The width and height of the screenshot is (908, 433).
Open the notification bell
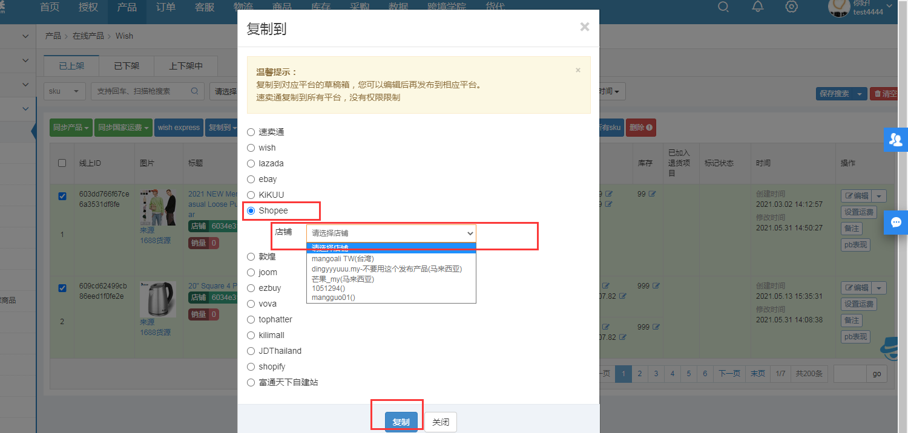(x=758, y=7)
